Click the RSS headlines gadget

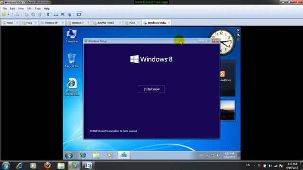click(x=227, y=77)
